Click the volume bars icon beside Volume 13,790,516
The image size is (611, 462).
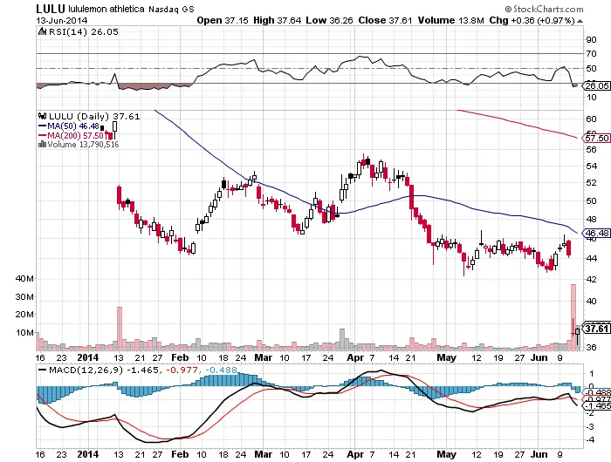tap(42, 145)
